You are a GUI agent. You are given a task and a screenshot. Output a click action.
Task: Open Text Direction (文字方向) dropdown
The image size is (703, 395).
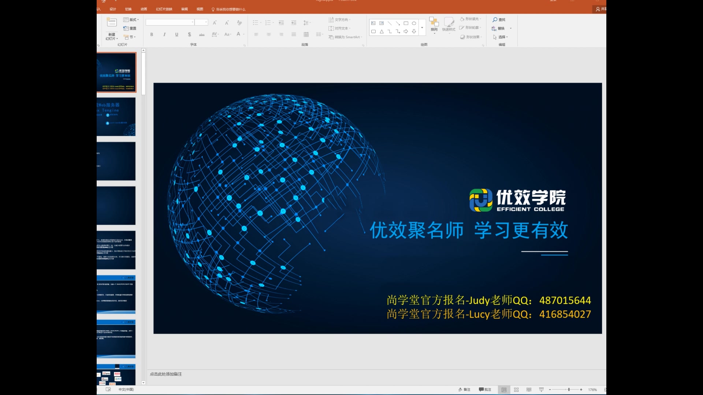(339, 20)
